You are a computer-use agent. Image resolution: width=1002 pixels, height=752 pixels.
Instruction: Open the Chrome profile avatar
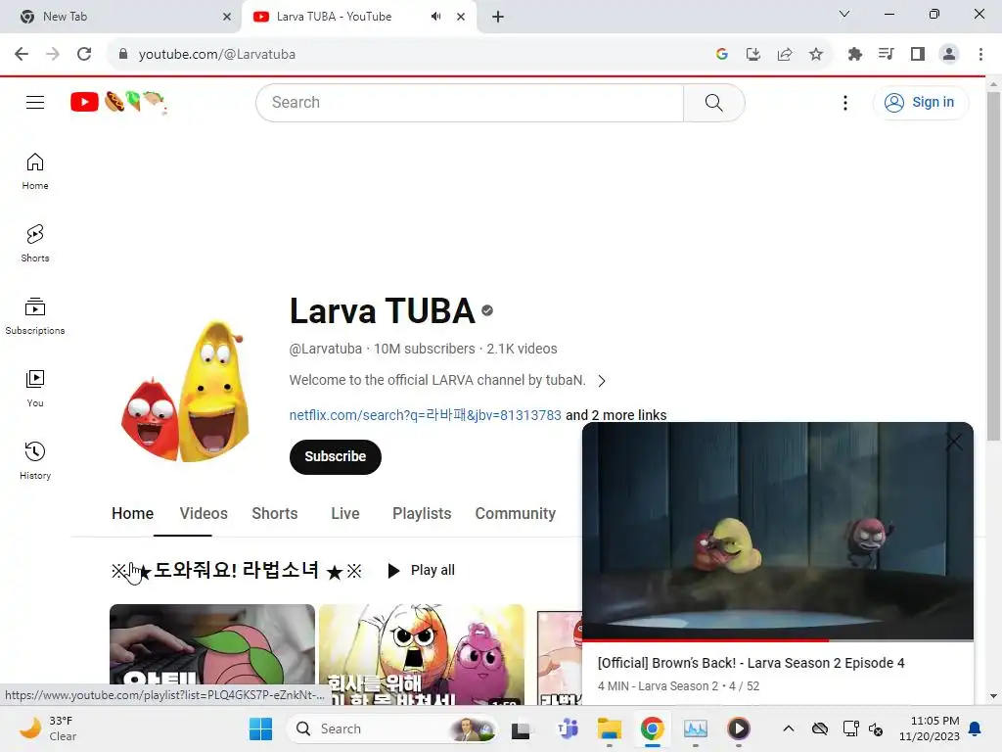[949, 55]
